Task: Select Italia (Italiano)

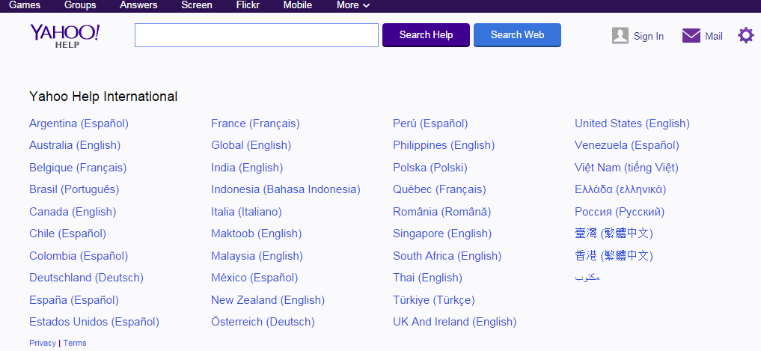Action: [x=246, y=212]
